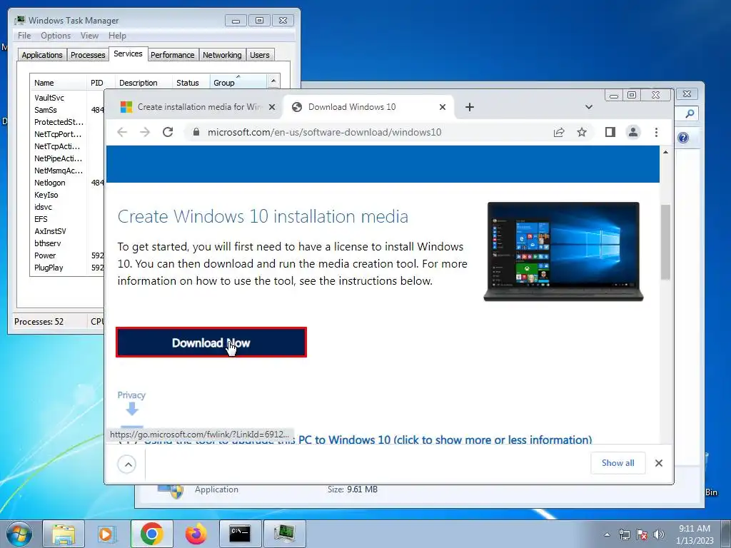Viewport: 731px width, 548px height.
Task: Select the KeyIso service row
Action: (46, 195)
